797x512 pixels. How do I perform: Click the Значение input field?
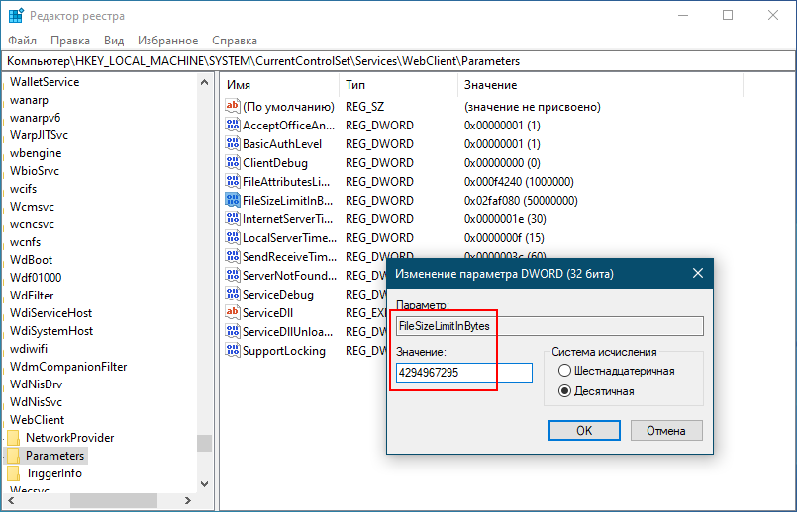(463, 373)
